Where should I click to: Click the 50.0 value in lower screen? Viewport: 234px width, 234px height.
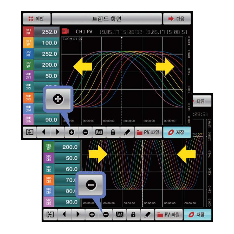tap(67, 158)
